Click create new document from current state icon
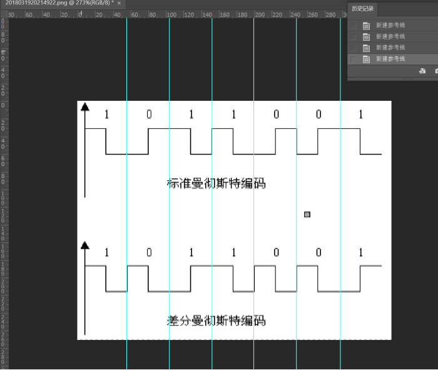Viewport: 438px width, 370px height. click(x=422, y=71)
